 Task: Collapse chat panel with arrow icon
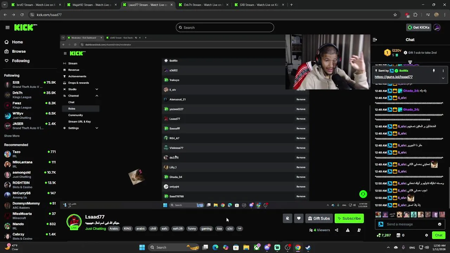[x=375, y=40]
